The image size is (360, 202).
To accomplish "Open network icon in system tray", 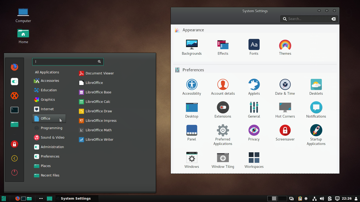I will click(314, 199).
